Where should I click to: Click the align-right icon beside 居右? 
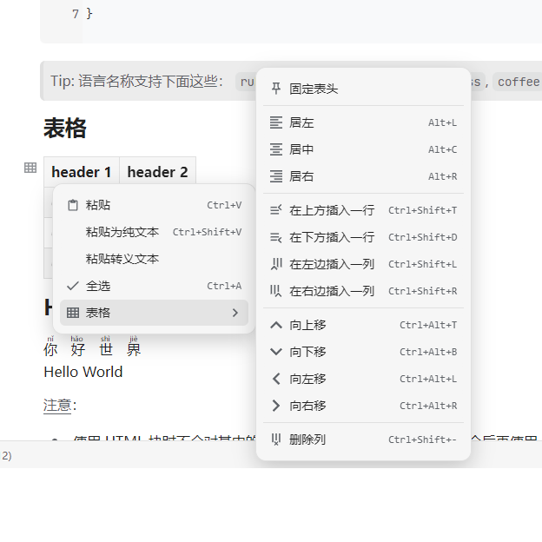276,176
